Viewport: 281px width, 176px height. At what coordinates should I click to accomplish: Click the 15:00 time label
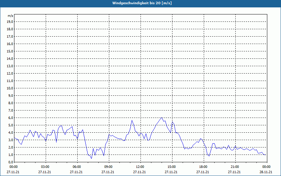(172, 167)
